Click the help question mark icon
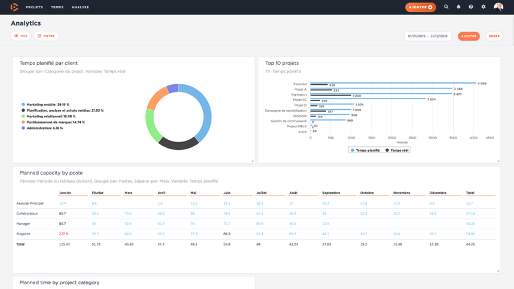 click(471, 7)
